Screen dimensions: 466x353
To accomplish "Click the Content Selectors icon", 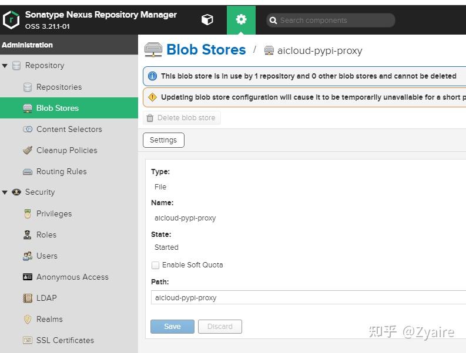I will [x=28, y=130].
